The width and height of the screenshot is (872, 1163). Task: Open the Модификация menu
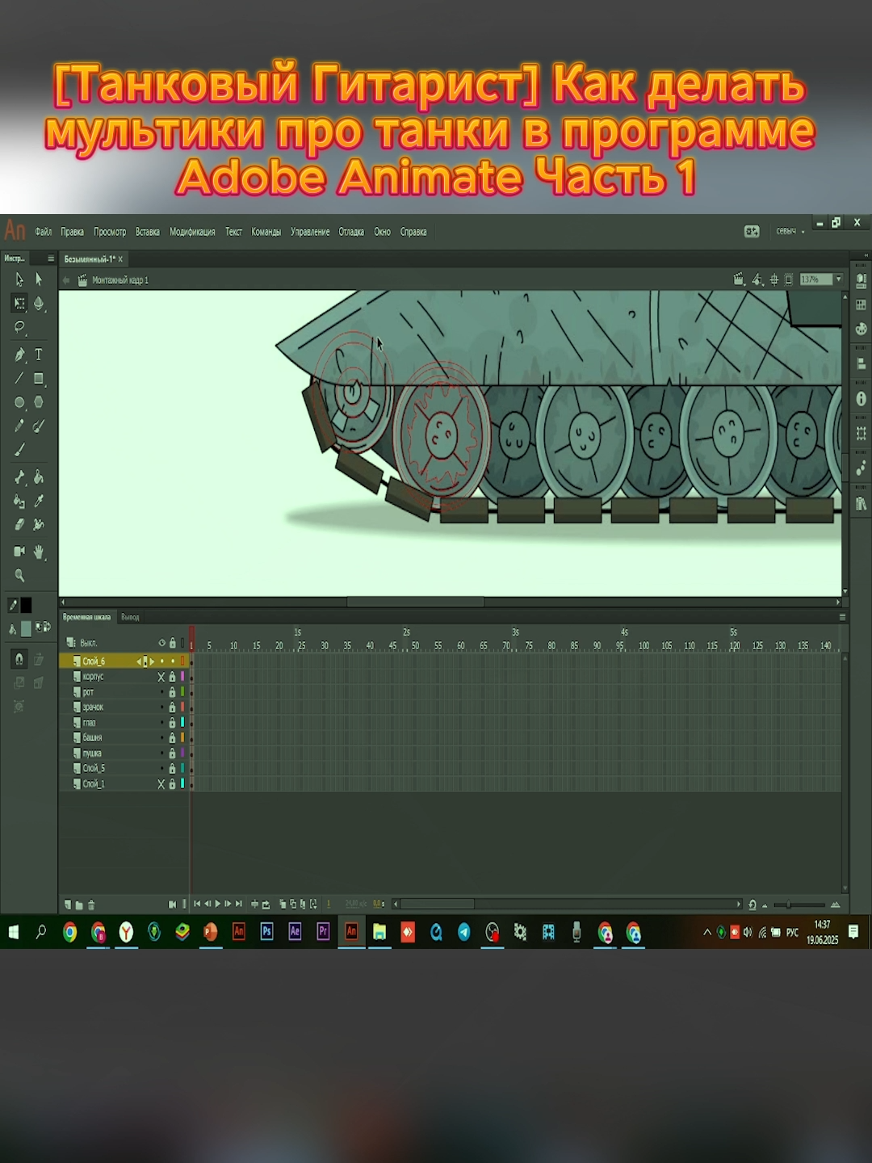click(x=191, y=232)
